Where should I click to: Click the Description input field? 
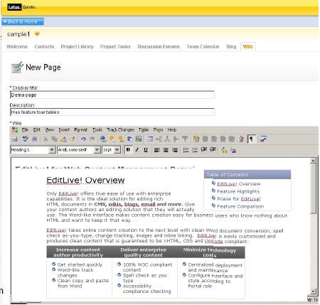(112, 112)
